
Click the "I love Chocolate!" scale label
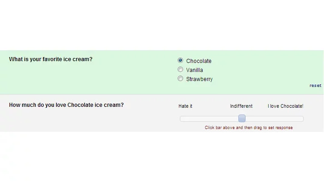285,106
